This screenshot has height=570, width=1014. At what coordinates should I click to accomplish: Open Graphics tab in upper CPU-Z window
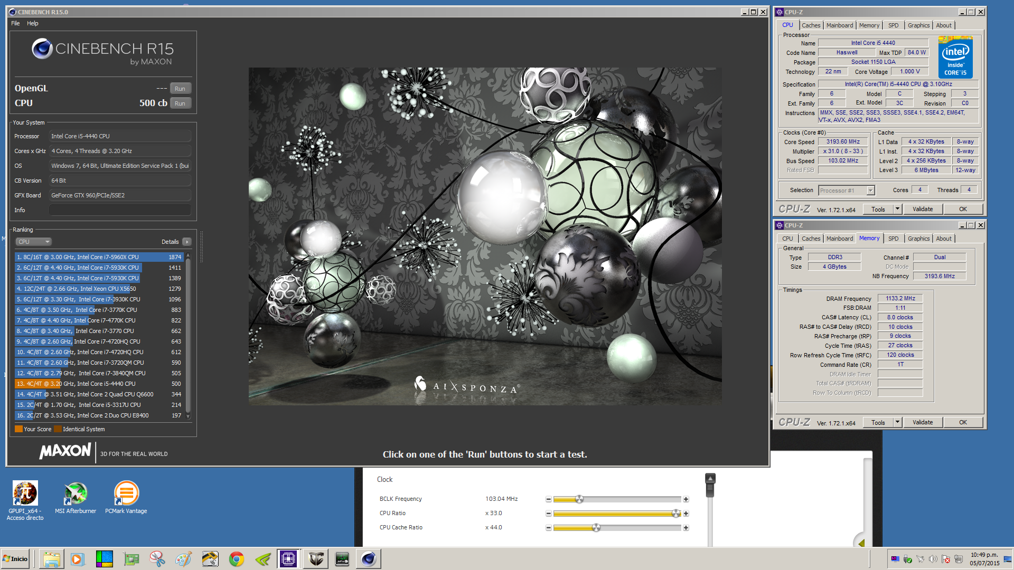point(918,25)
